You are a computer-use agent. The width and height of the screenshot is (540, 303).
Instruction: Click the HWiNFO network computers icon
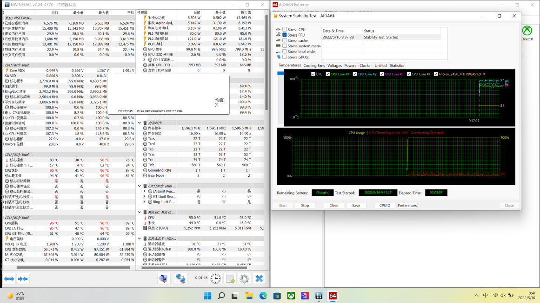[180, 278]
